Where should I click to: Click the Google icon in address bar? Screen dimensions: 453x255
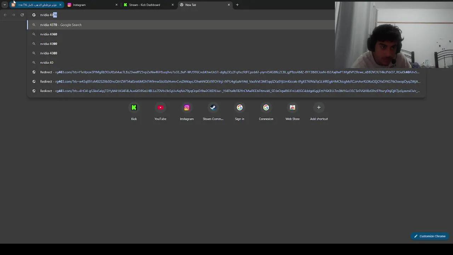pyautogui.click(x=34, y=15)
